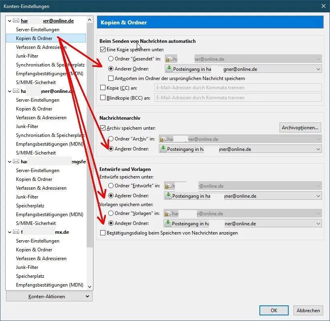Open 'Server-Einstellungen' of mx.de account
This screenshot has width=330, height=321.
37,241
